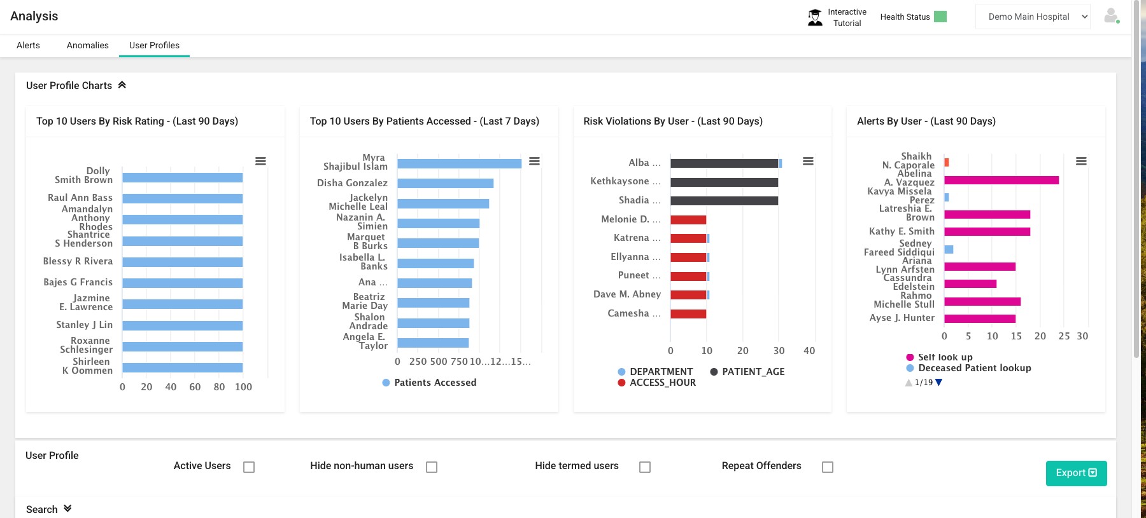Check Hide non-human users
1146x518 pixels.
(432, 467)
